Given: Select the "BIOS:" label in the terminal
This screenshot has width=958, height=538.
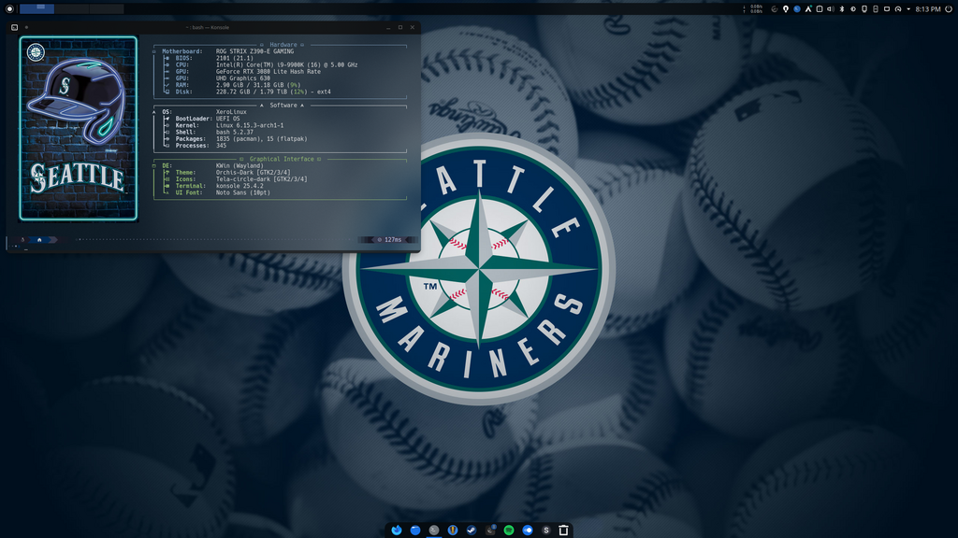Looking at the screenshot, I should pyautogui.click(x=183, y=58).
